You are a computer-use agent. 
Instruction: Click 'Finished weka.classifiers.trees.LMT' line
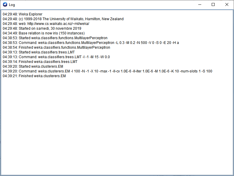pos(40,62)
